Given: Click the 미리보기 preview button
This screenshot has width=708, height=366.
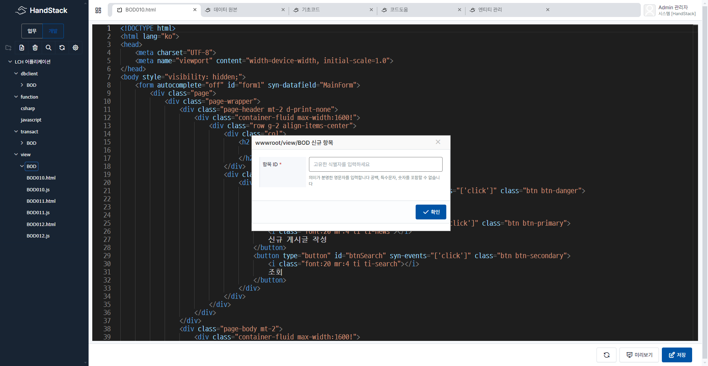Looking at the screenshot, I should tap(639, 355).
